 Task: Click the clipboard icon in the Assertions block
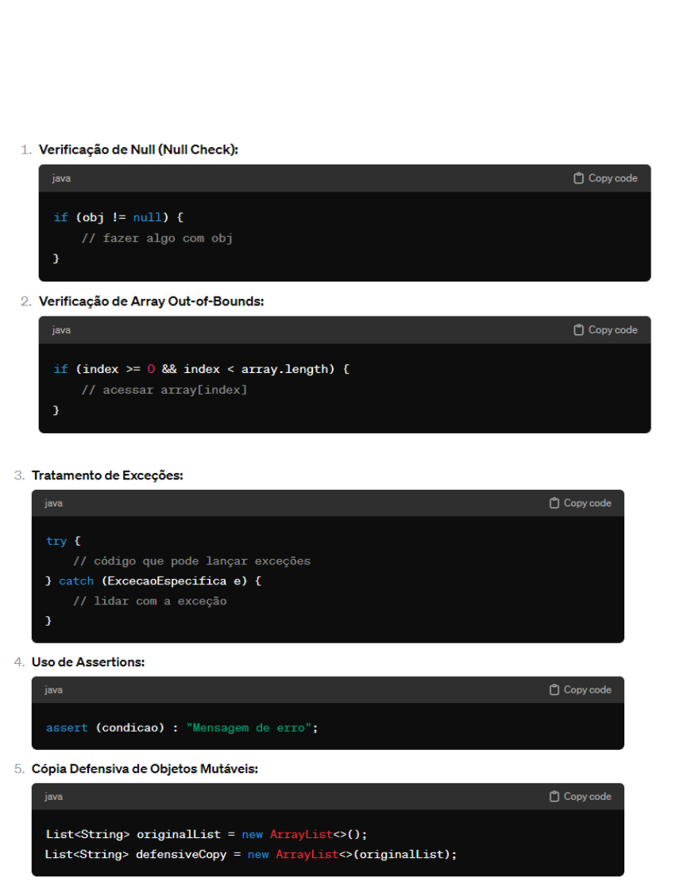tap(554, 690)
